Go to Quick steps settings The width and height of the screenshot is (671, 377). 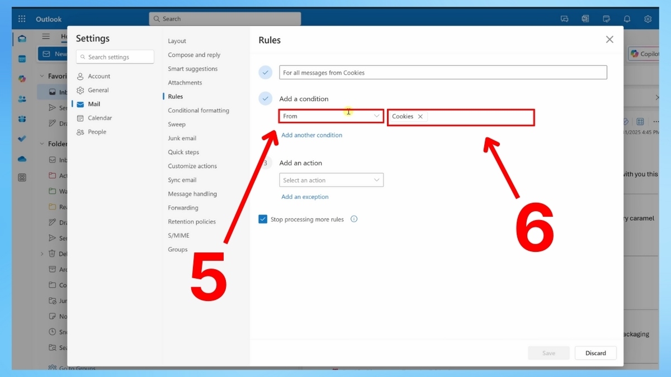(183, 152)
